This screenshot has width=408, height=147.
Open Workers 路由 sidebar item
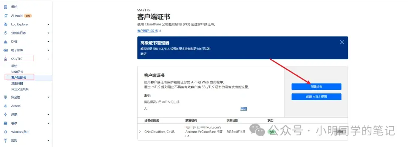(x=20, y=132)
